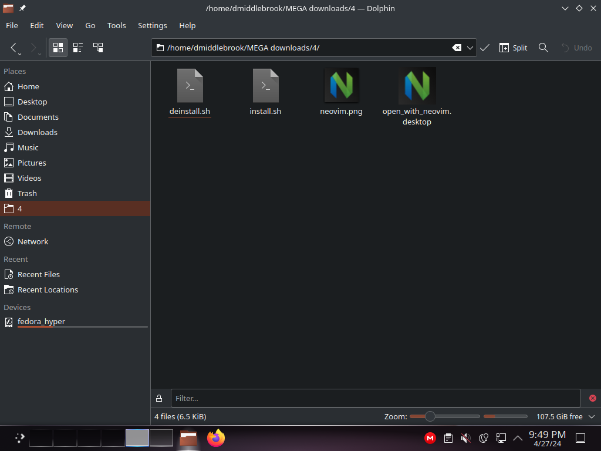The height and width of the screenshot is (451, 601).
Task: Toggle the filter lock icon
Action: (x=159, y=399)
